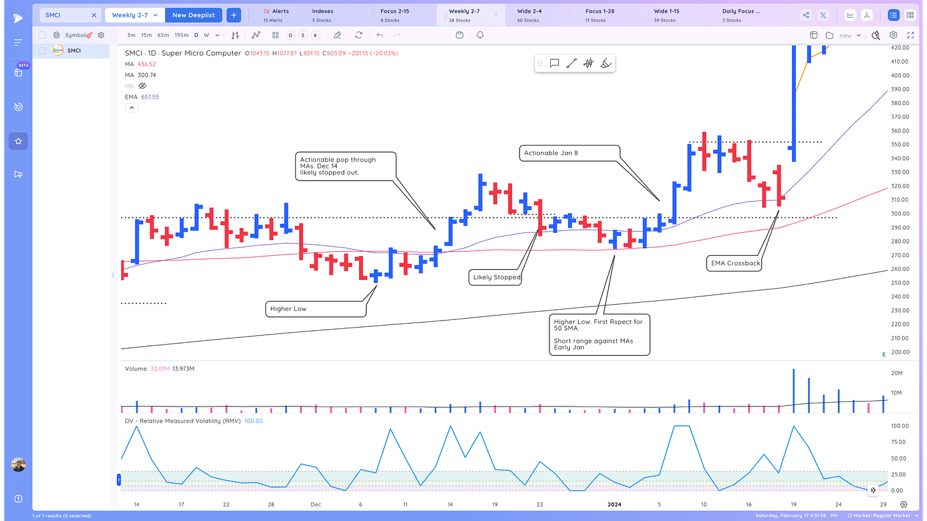
Task: Switch to the Focus 1-28 tab
Action: coord(599,15)
